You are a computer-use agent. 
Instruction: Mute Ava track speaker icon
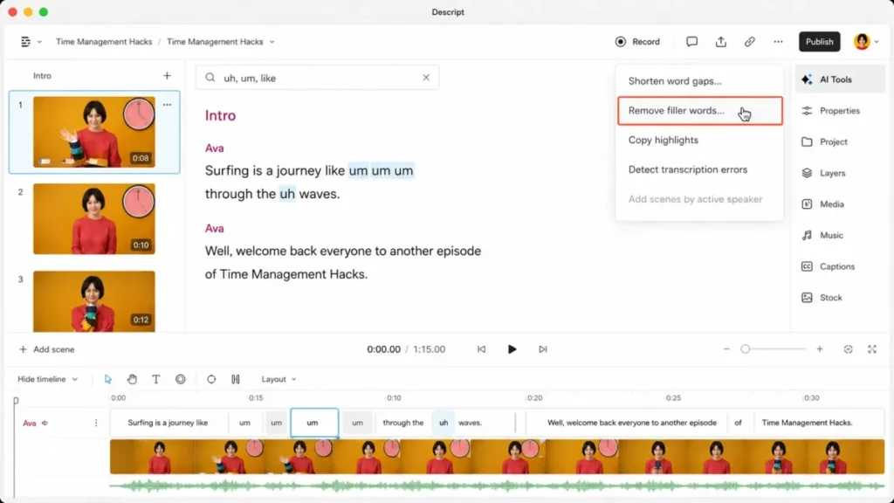point(45,424)
